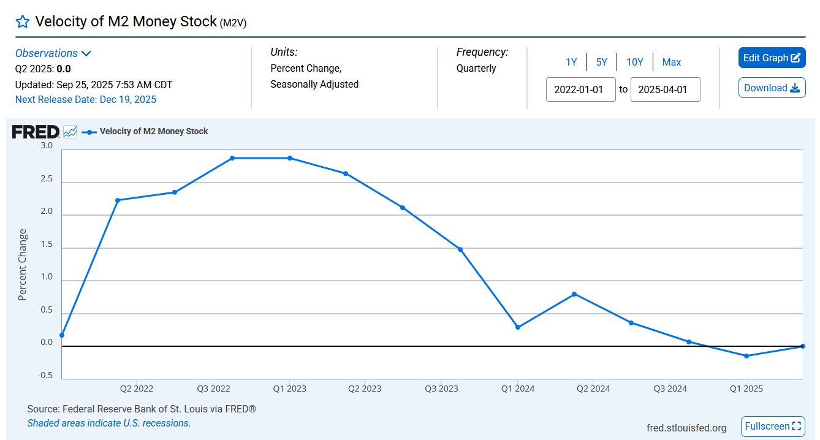Viewport: 820px width, 440px height.
Task: Select the 10Y date range
Action: pyautogui.click(x=634, y=62)
